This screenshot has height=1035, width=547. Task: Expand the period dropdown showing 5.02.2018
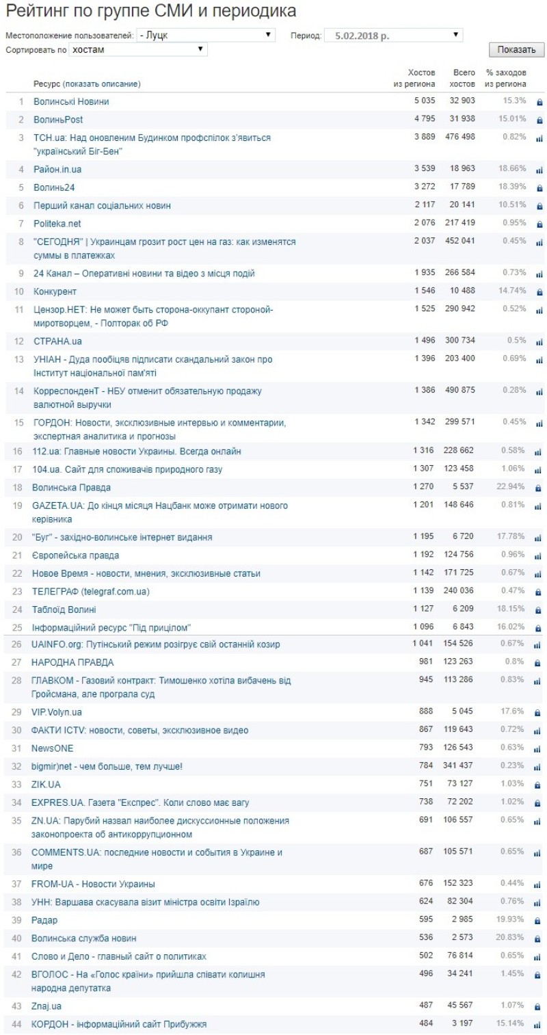coord(393,35)
